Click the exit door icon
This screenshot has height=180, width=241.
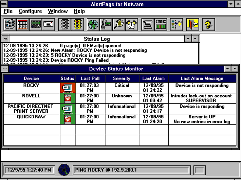pos(192,24)
